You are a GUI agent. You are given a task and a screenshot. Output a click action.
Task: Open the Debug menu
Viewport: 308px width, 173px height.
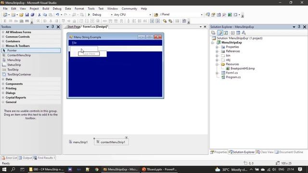[57, 9]
